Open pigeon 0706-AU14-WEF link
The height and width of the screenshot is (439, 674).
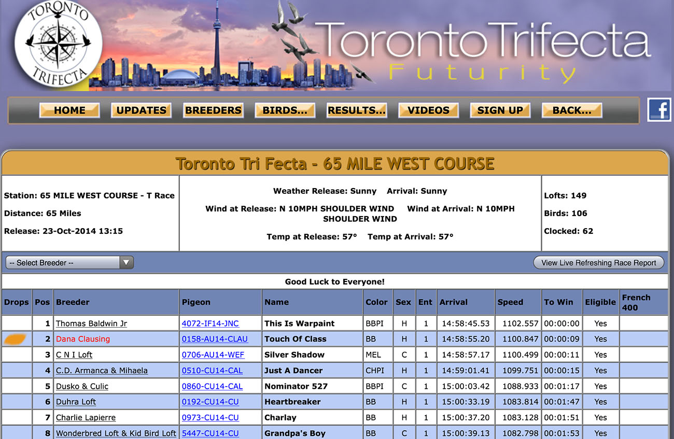[213, 355]
